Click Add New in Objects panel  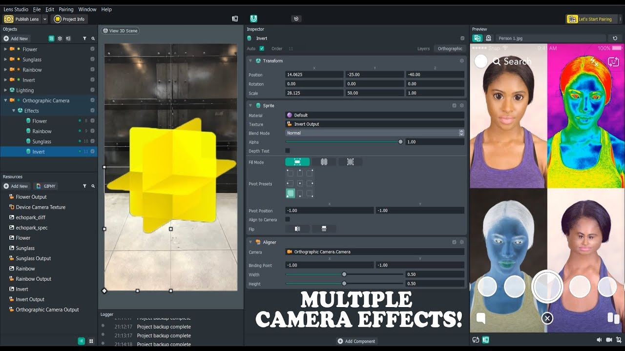point(16,39)
